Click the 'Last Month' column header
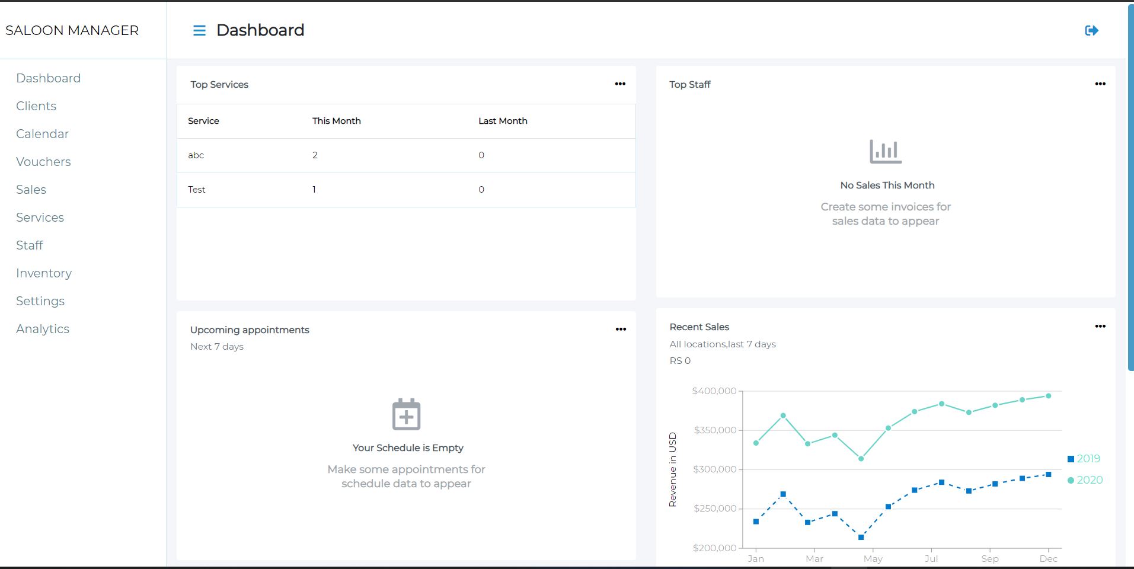 [x=503, y=121]
